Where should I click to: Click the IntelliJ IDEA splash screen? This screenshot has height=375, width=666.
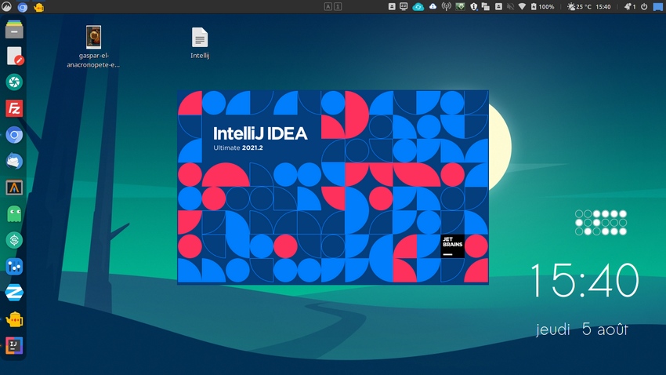coord(332,187)
